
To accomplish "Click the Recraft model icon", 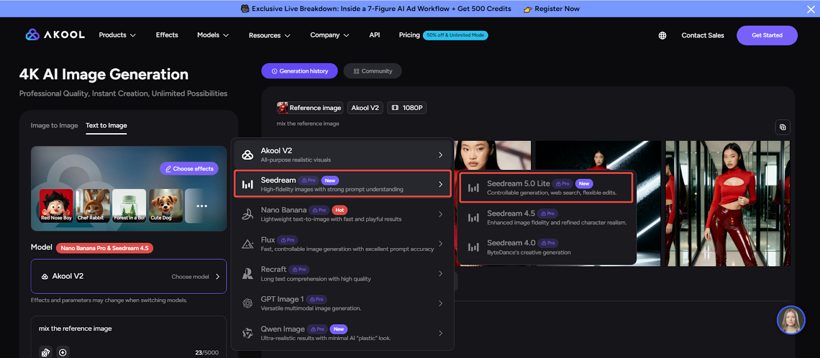I will 248,273.
